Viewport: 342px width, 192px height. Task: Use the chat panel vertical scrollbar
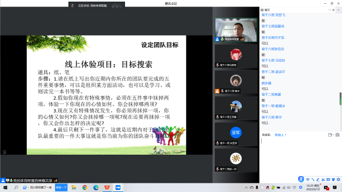[340, 99]
